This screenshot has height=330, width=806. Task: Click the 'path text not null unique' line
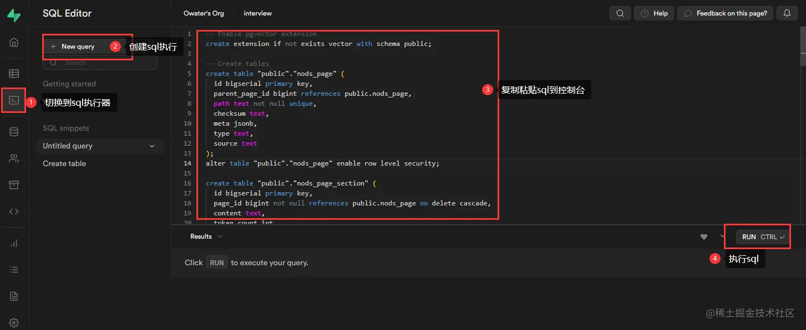point(265,104)
